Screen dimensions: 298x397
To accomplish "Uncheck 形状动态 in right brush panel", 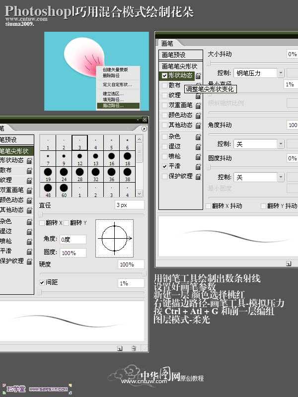I will (164, 75).
